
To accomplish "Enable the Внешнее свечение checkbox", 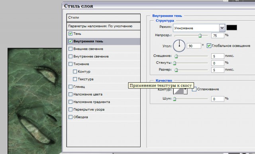I will [71, 49].
